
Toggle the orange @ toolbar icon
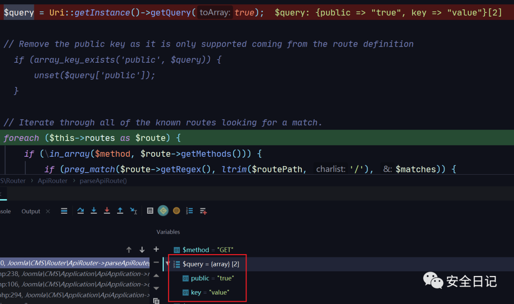tap(177, 211)
